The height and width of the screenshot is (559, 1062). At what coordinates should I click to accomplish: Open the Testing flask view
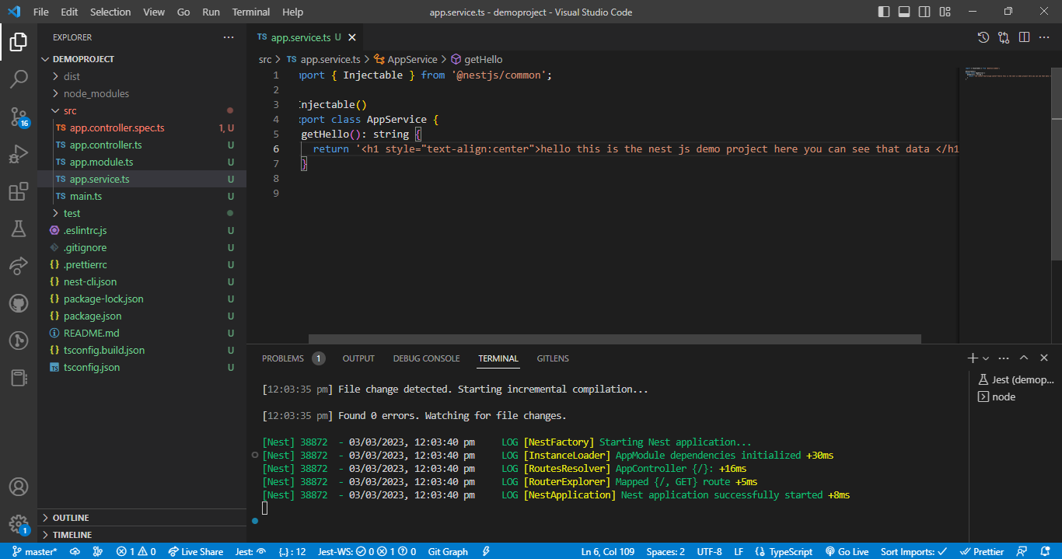19,229
